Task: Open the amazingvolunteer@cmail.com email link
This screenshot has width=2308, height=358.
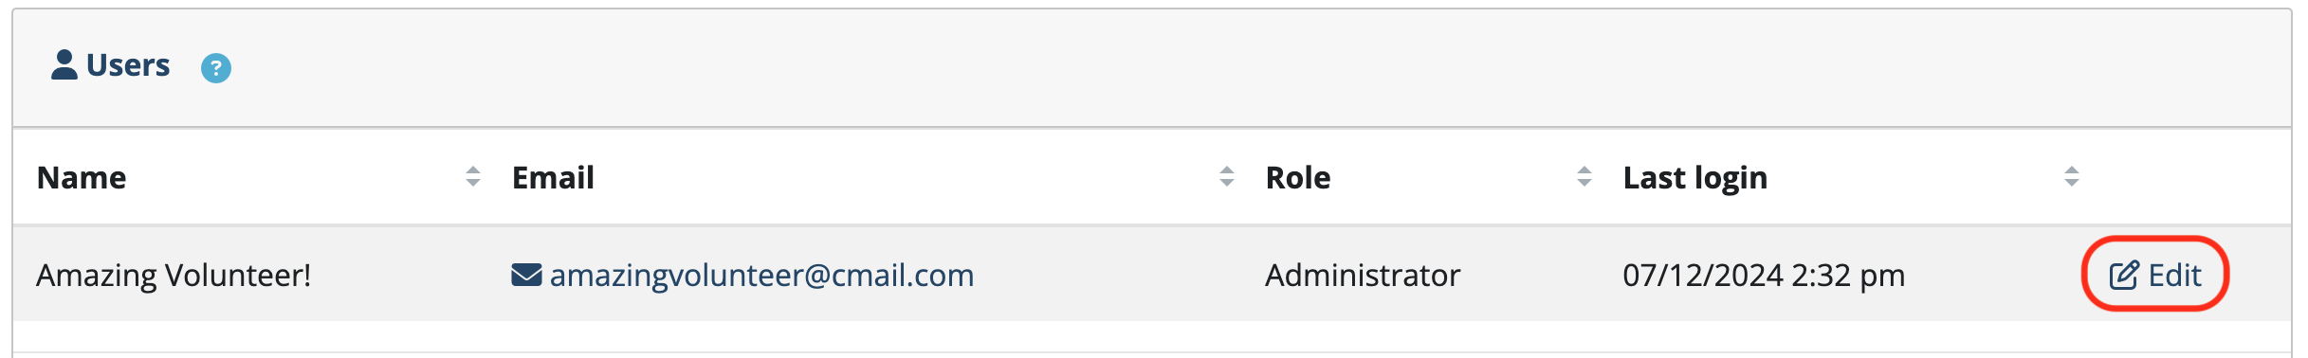Action: click(x=761, y=276)
